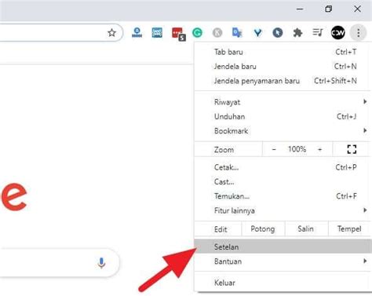Click the blue cursor-arrow circle extension icon

pos(278,33)
